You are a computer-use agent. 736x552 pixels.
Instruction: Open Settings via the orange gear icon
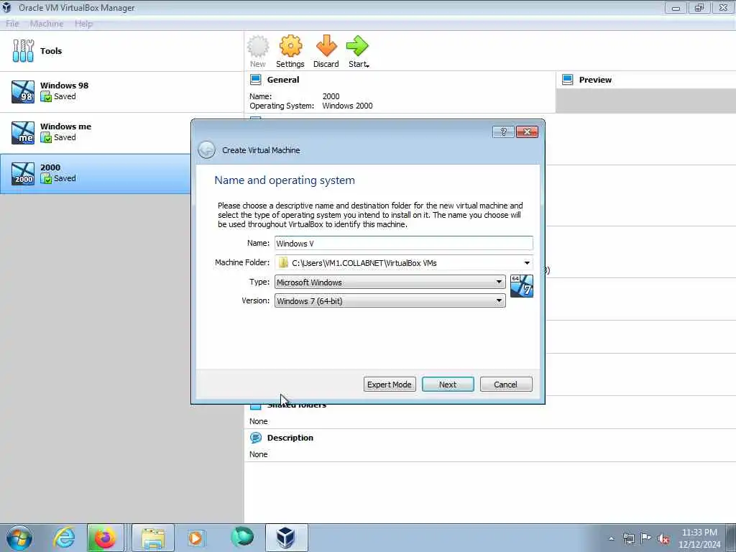pyautogui.click(x=290, y=46)
